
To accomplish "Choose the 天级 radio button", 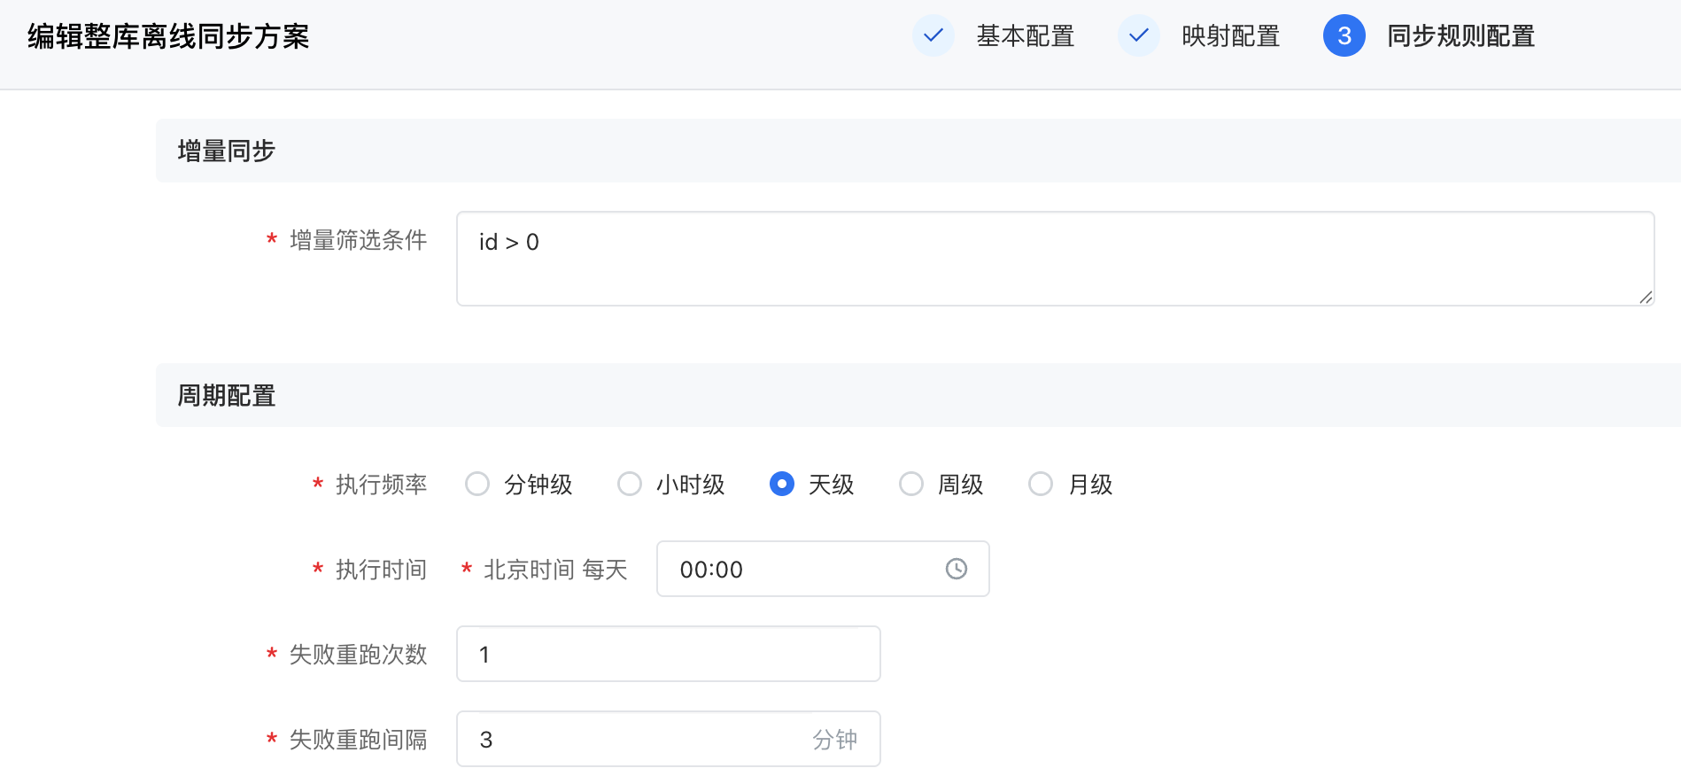I will pos(782,484).
